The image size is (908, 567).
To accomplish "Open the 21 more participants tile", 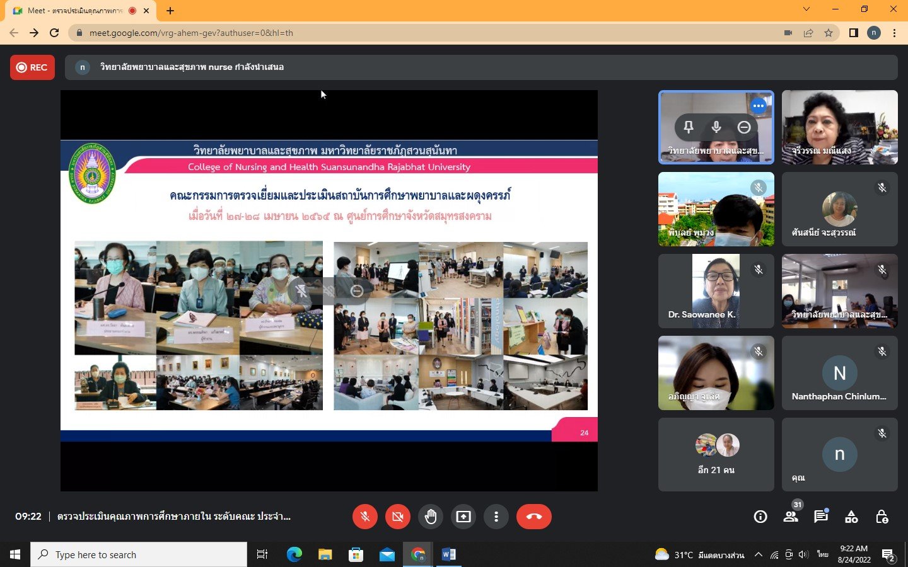I will click(716, 454).
